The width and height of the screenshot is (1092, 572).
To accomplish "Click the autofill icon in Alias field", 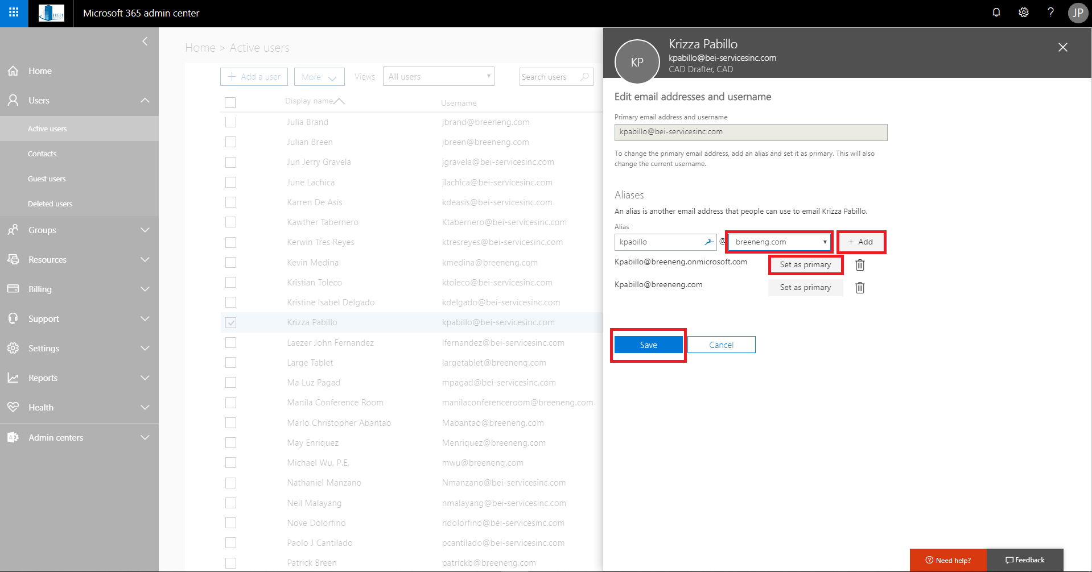I will (x=709, y=242).
